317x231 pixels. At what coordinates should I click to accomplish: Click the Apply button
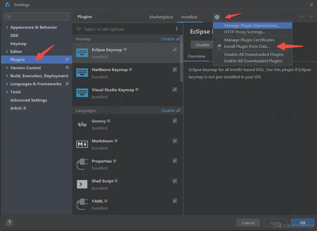pyautogui.click(x=276, y=223)
